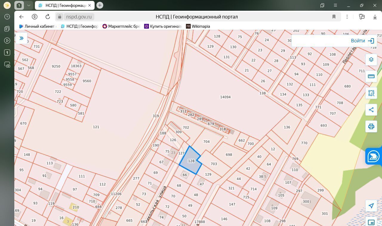Click the Войти login button
382x226 pixels.
pos(362,41)
